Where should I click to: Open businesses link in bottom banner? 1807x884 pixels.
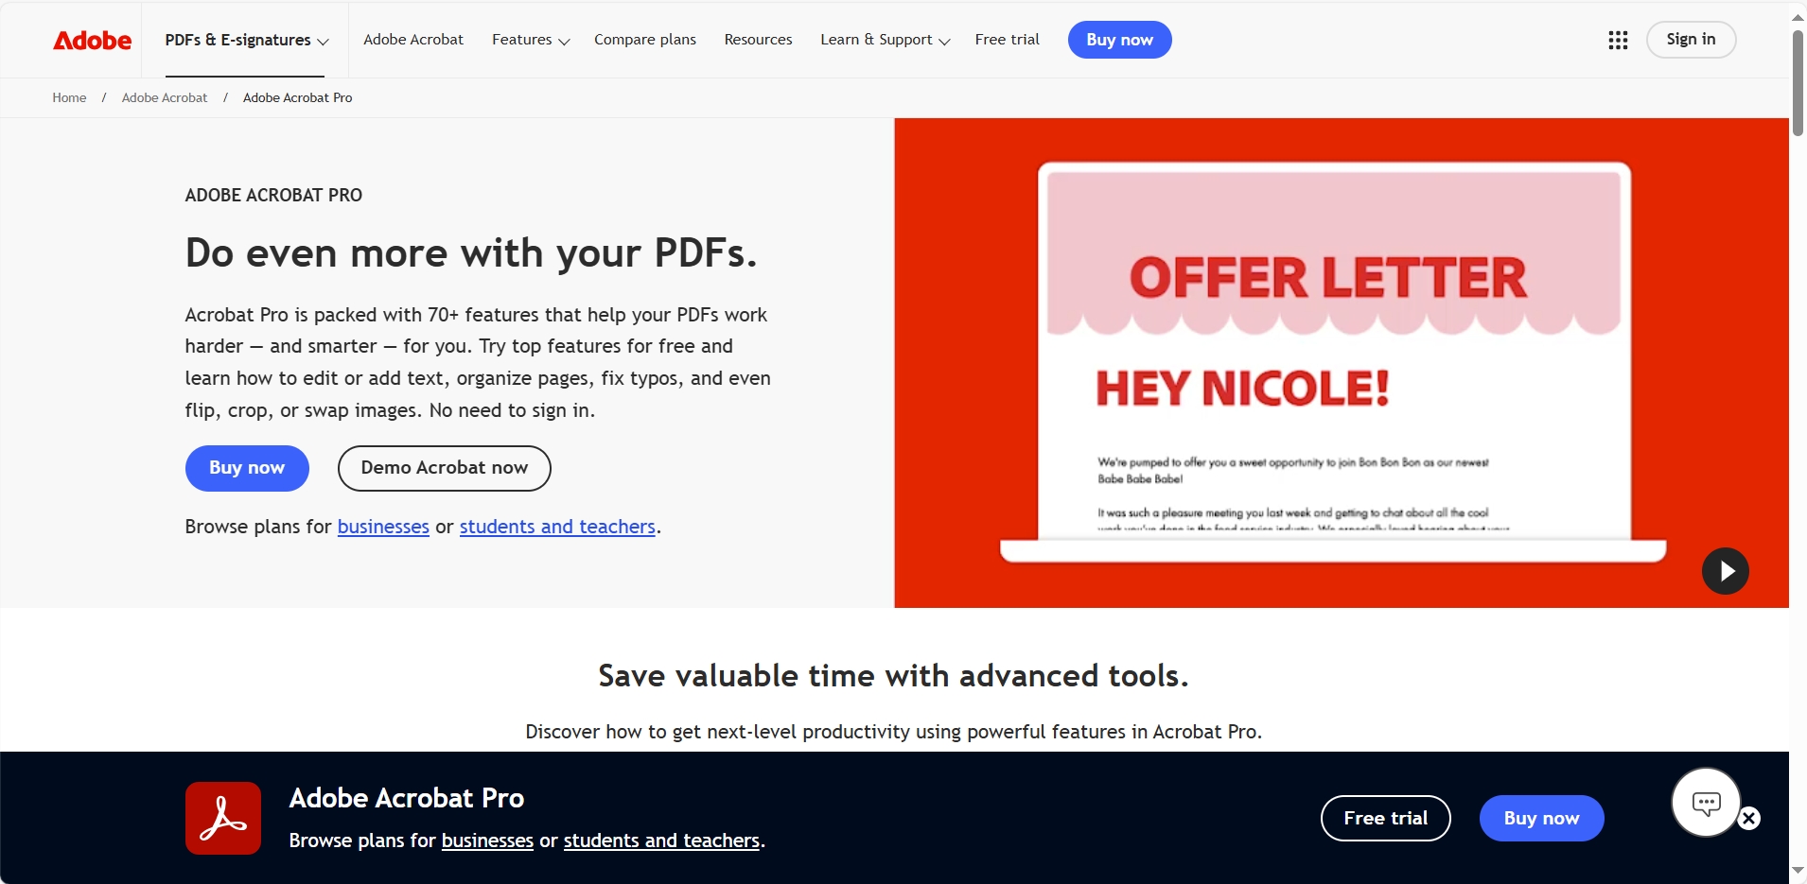point(487,841)
